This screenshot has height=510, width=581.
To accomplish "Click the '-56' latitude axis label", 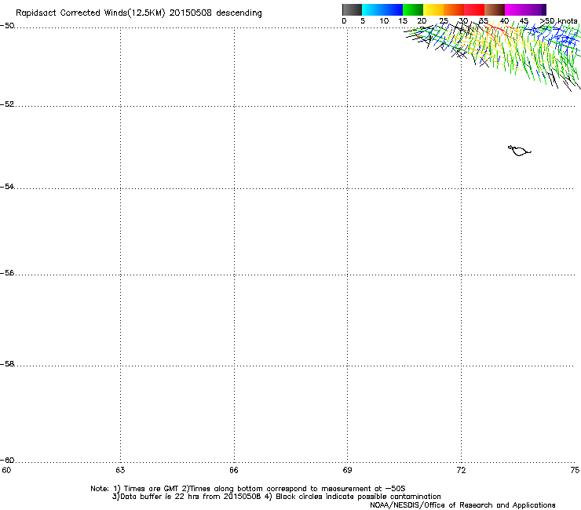I will pos(7,272).
